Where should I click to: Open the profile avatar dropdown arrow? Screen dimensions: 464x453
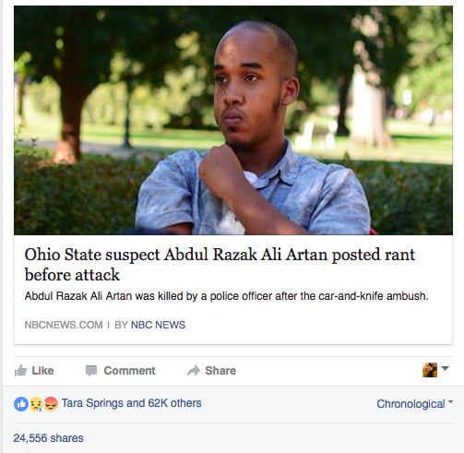click(445, 368)
